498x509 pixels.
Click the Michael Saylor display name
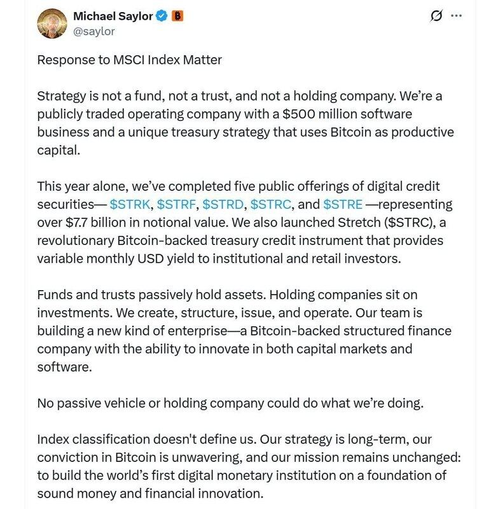[114, 16]
